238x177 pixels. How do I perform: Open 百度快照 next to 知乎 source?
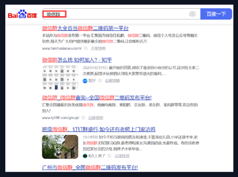tap(113, 81)
